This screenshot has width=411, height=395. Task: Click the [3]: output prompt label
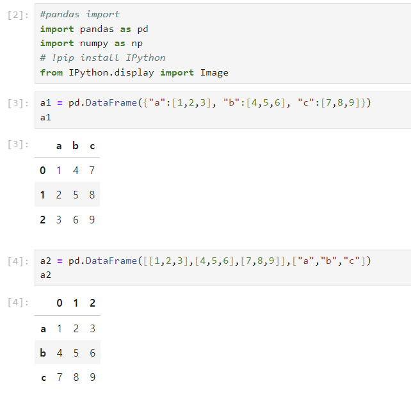[18, 145]
